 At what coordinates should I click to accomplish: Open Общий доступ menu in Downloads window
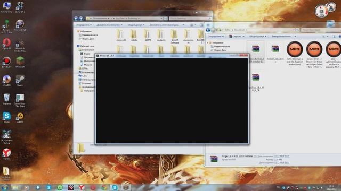point(258,37)
